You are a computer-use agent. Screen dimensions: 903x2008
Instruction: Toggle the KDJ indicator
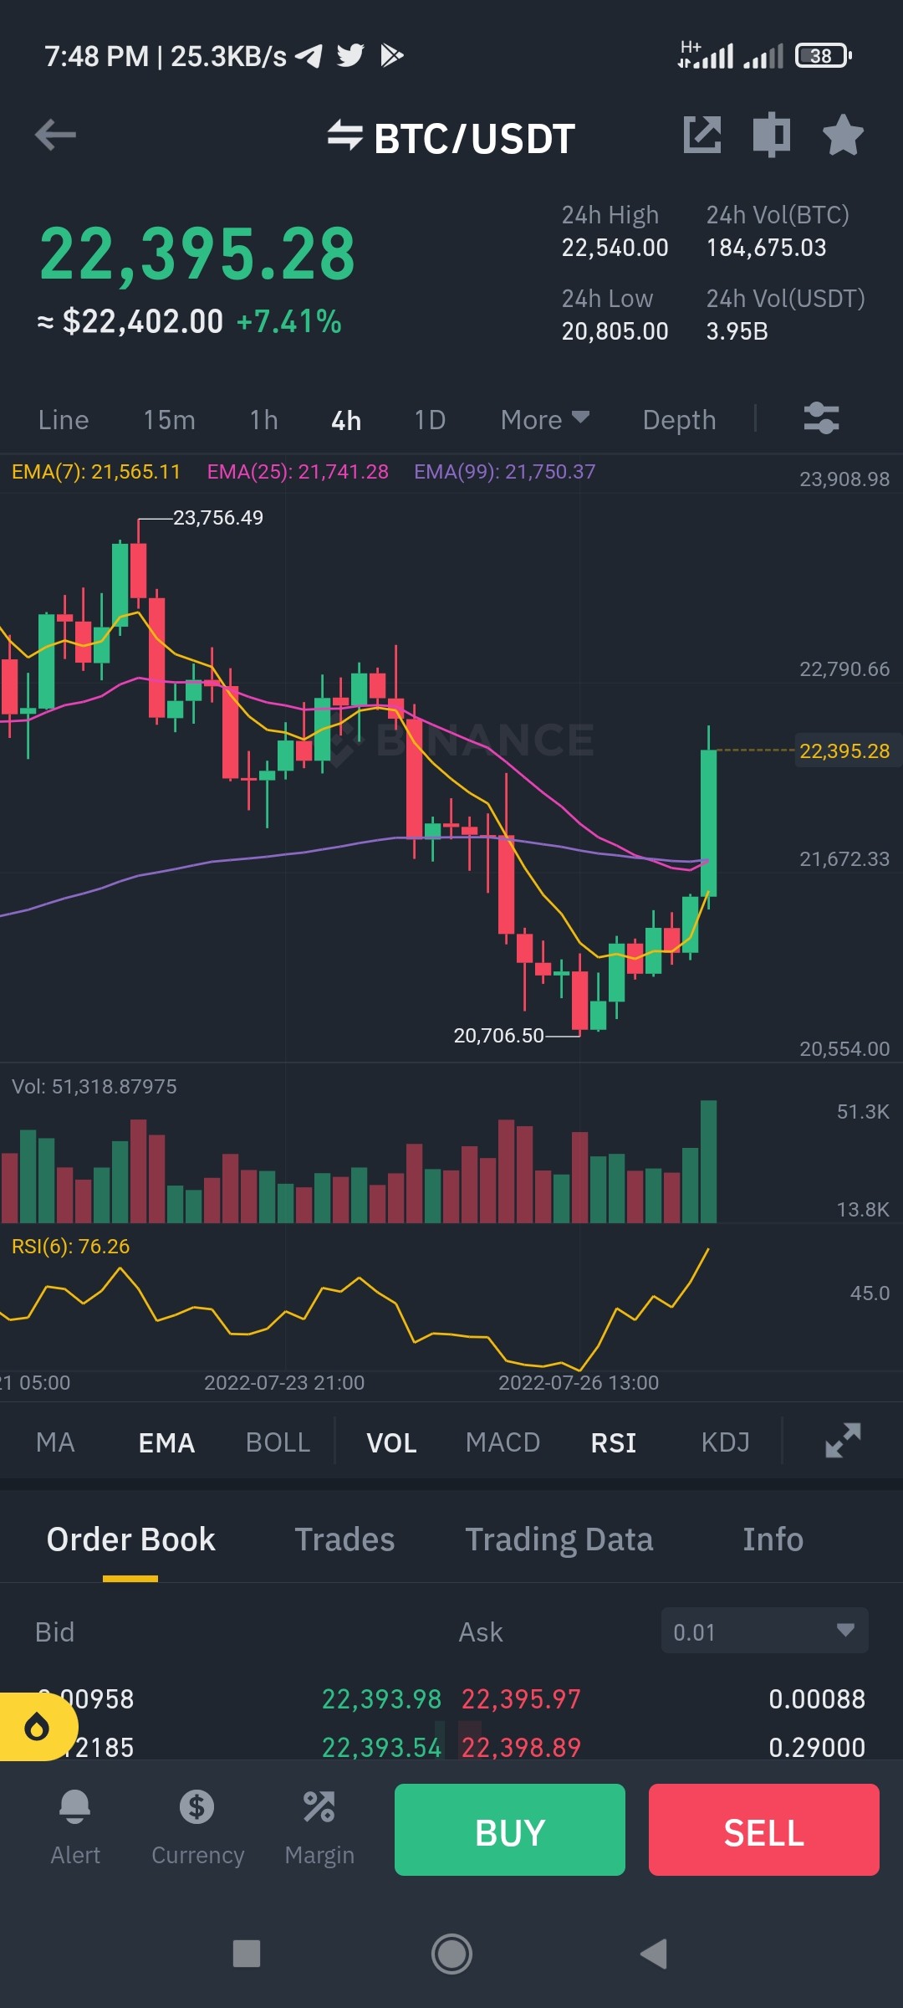[725, 1442]
